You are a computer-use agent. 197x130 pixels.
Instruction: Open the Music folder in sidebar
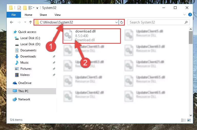24,63
